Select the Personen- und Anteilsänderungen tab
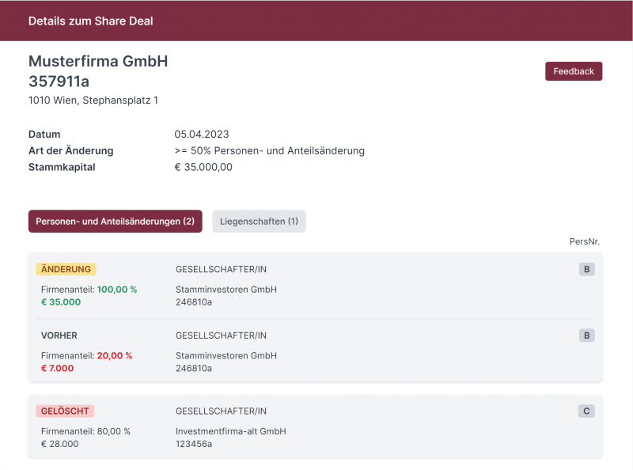The height and width of the screenshot is (470, 633). (x=115, y=222)
